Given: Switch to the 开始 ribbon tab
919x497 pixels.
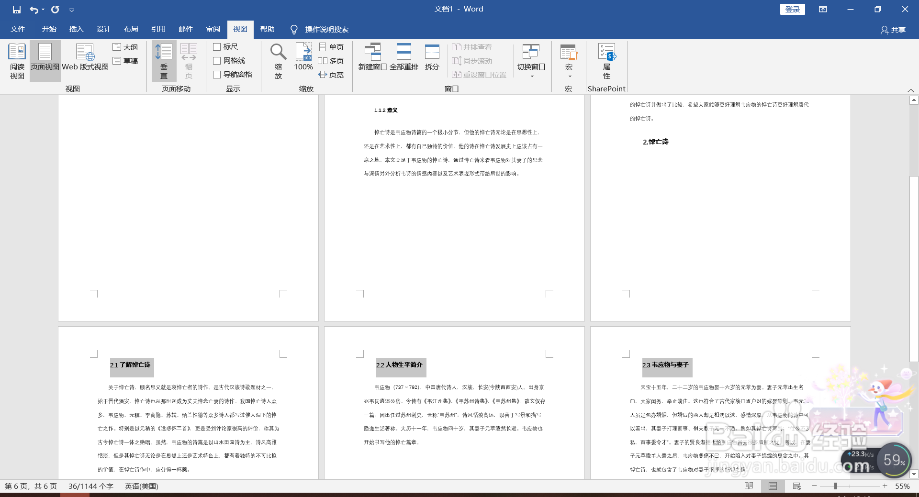Looking at the screenshot, I should [48, 29].
